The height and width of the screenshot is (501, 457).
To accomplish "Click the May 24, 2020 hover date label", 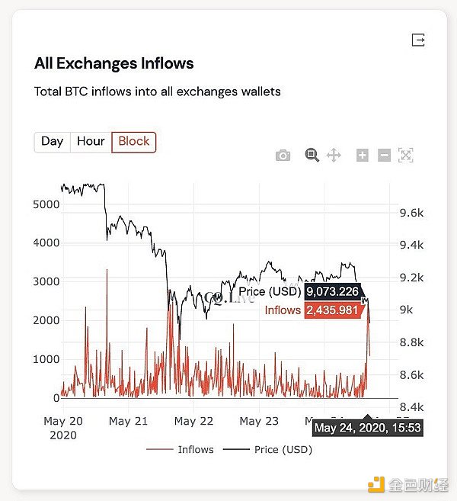I will coord(367,428).
